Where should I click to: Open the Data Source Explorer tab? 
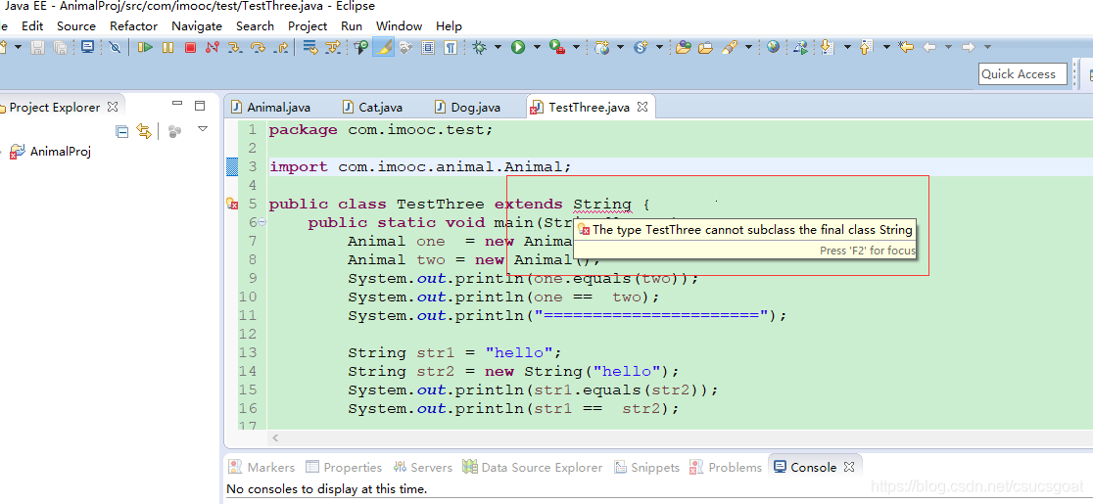[x=533, y=467]
